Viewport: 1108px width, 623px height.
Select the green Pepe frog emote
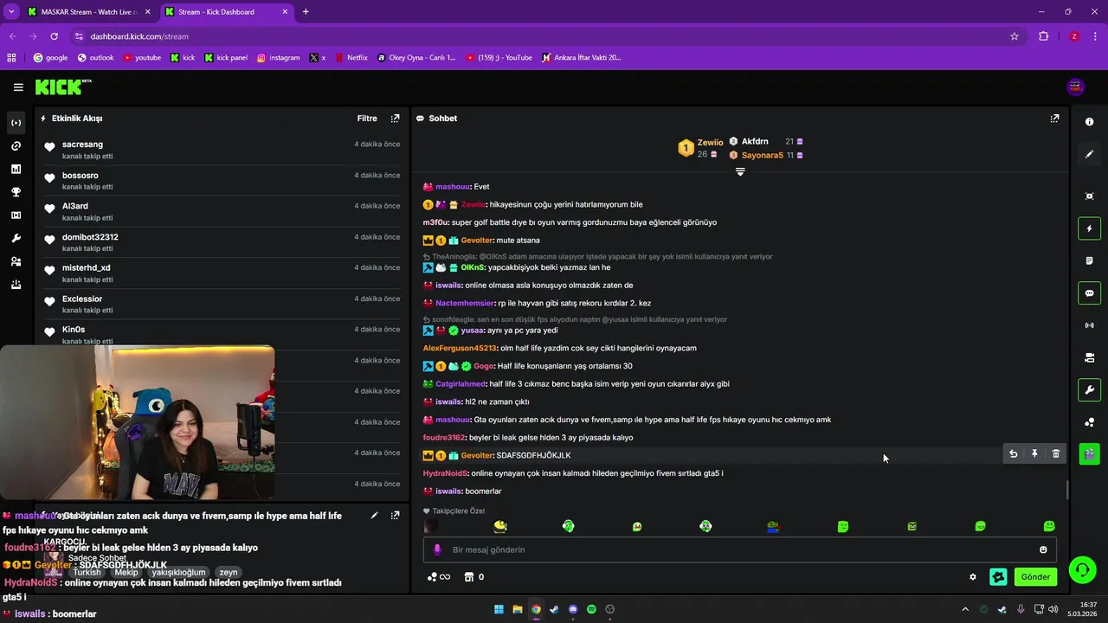point(774,526)
